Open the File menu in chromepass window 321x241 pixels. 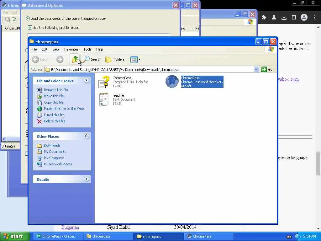34,49
